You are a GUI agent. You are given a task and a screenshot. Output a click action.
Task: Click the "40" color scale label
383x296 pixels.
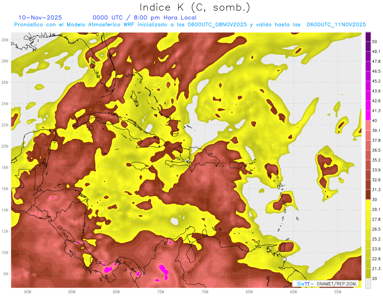pos(375,120)
